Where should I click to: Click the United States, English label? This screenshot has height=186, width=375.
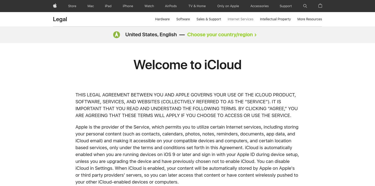point(151,35)
